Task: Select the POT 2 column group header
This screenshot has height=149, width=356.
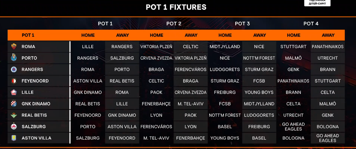Action: point(174,24)
